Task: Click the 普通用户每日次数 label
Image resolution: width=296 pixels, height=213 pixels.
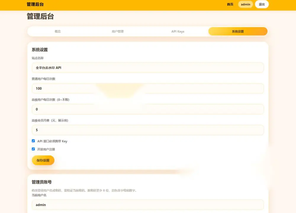Action: pos(44,79)
